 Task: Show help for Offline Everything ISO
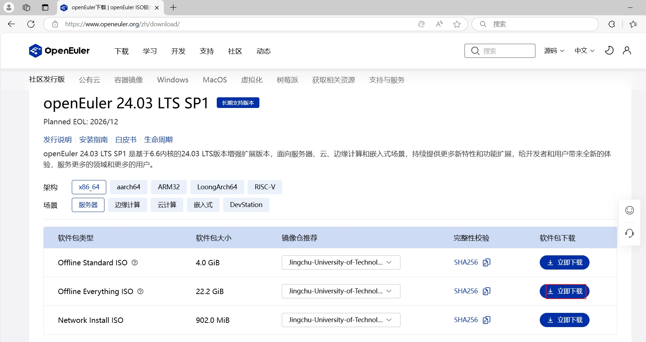pyautogui.click(x=140, y=291)
